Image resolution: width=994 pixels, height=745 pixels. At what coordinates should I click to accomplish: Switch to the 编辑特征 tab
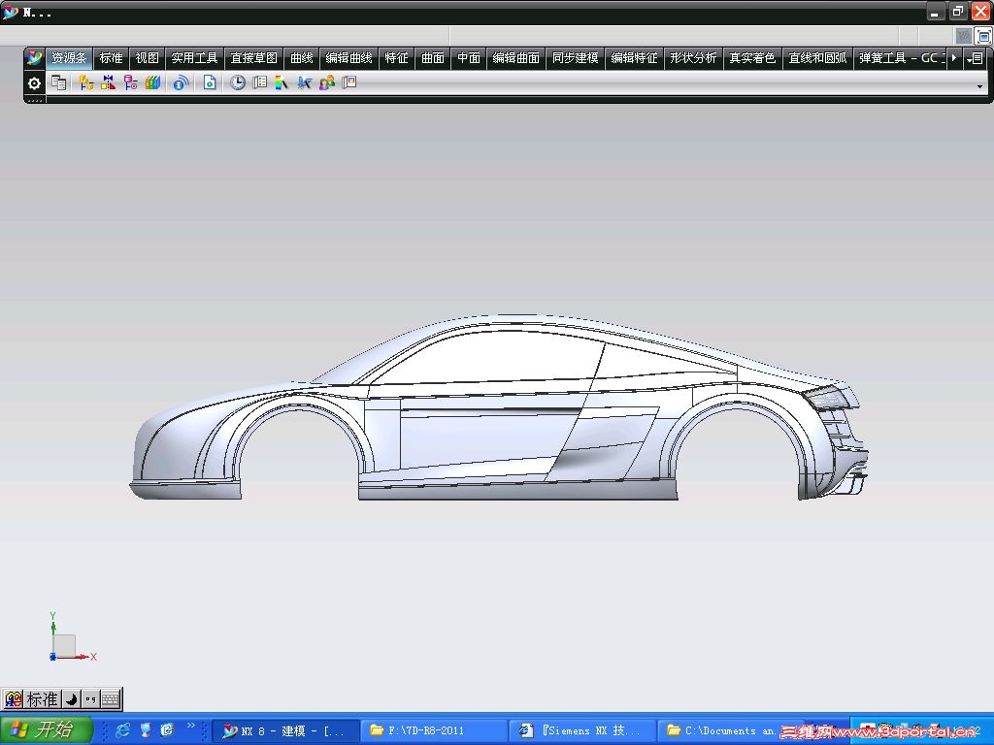pos(635,58)
